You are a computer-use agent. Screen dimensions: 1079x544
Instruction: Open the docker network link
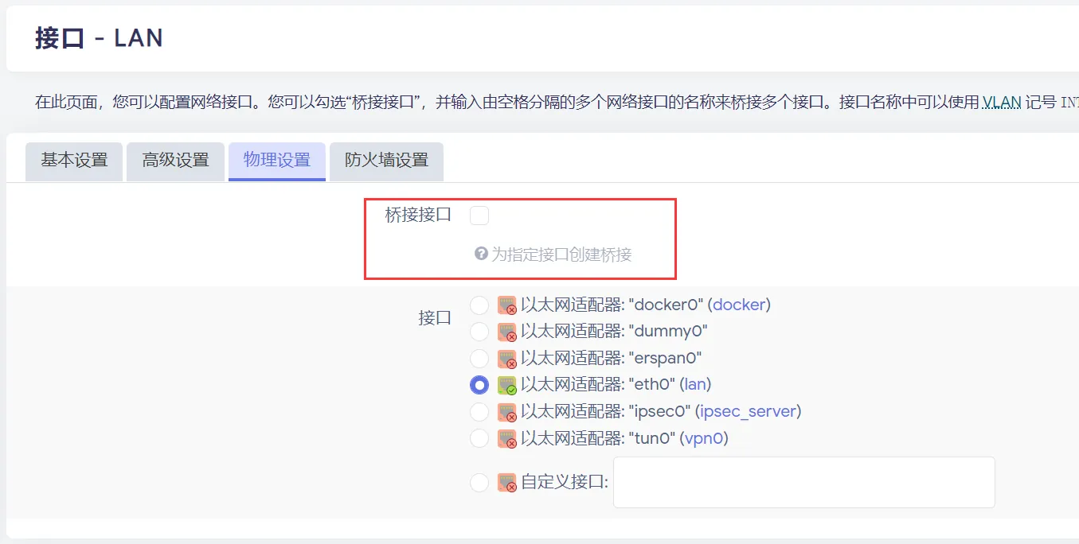[739, 305]
